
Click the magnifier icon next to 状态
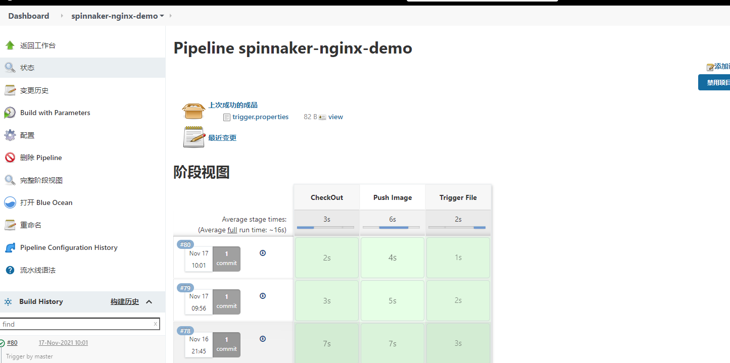tap(10, 68)
